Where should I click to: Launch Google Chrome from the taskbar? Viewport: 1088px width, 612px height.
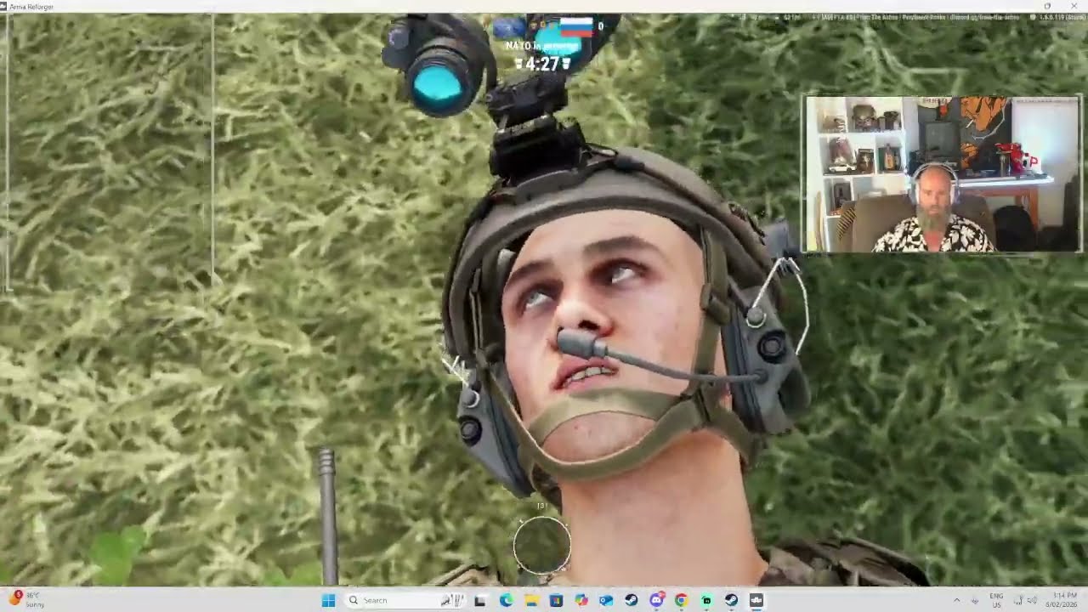tap(682, 600)
